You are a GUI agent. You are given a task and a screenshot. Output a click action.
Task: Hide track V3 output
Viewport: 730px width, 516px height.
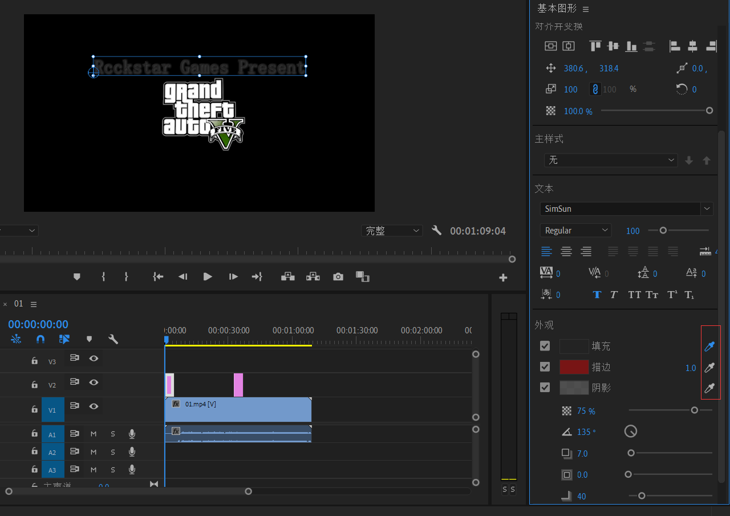coord(94,358)
